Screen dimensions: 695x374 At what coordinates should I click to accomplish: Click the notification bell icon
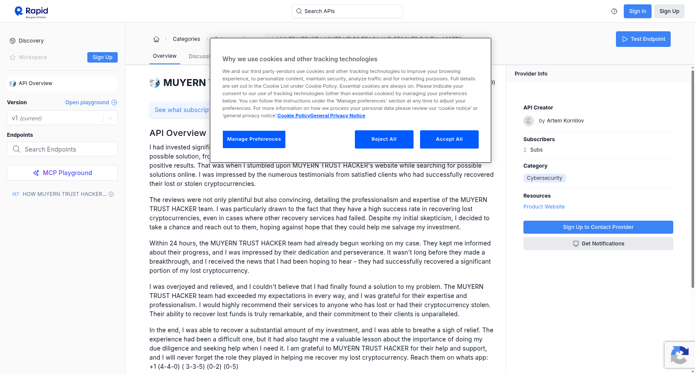coord(576,244)
